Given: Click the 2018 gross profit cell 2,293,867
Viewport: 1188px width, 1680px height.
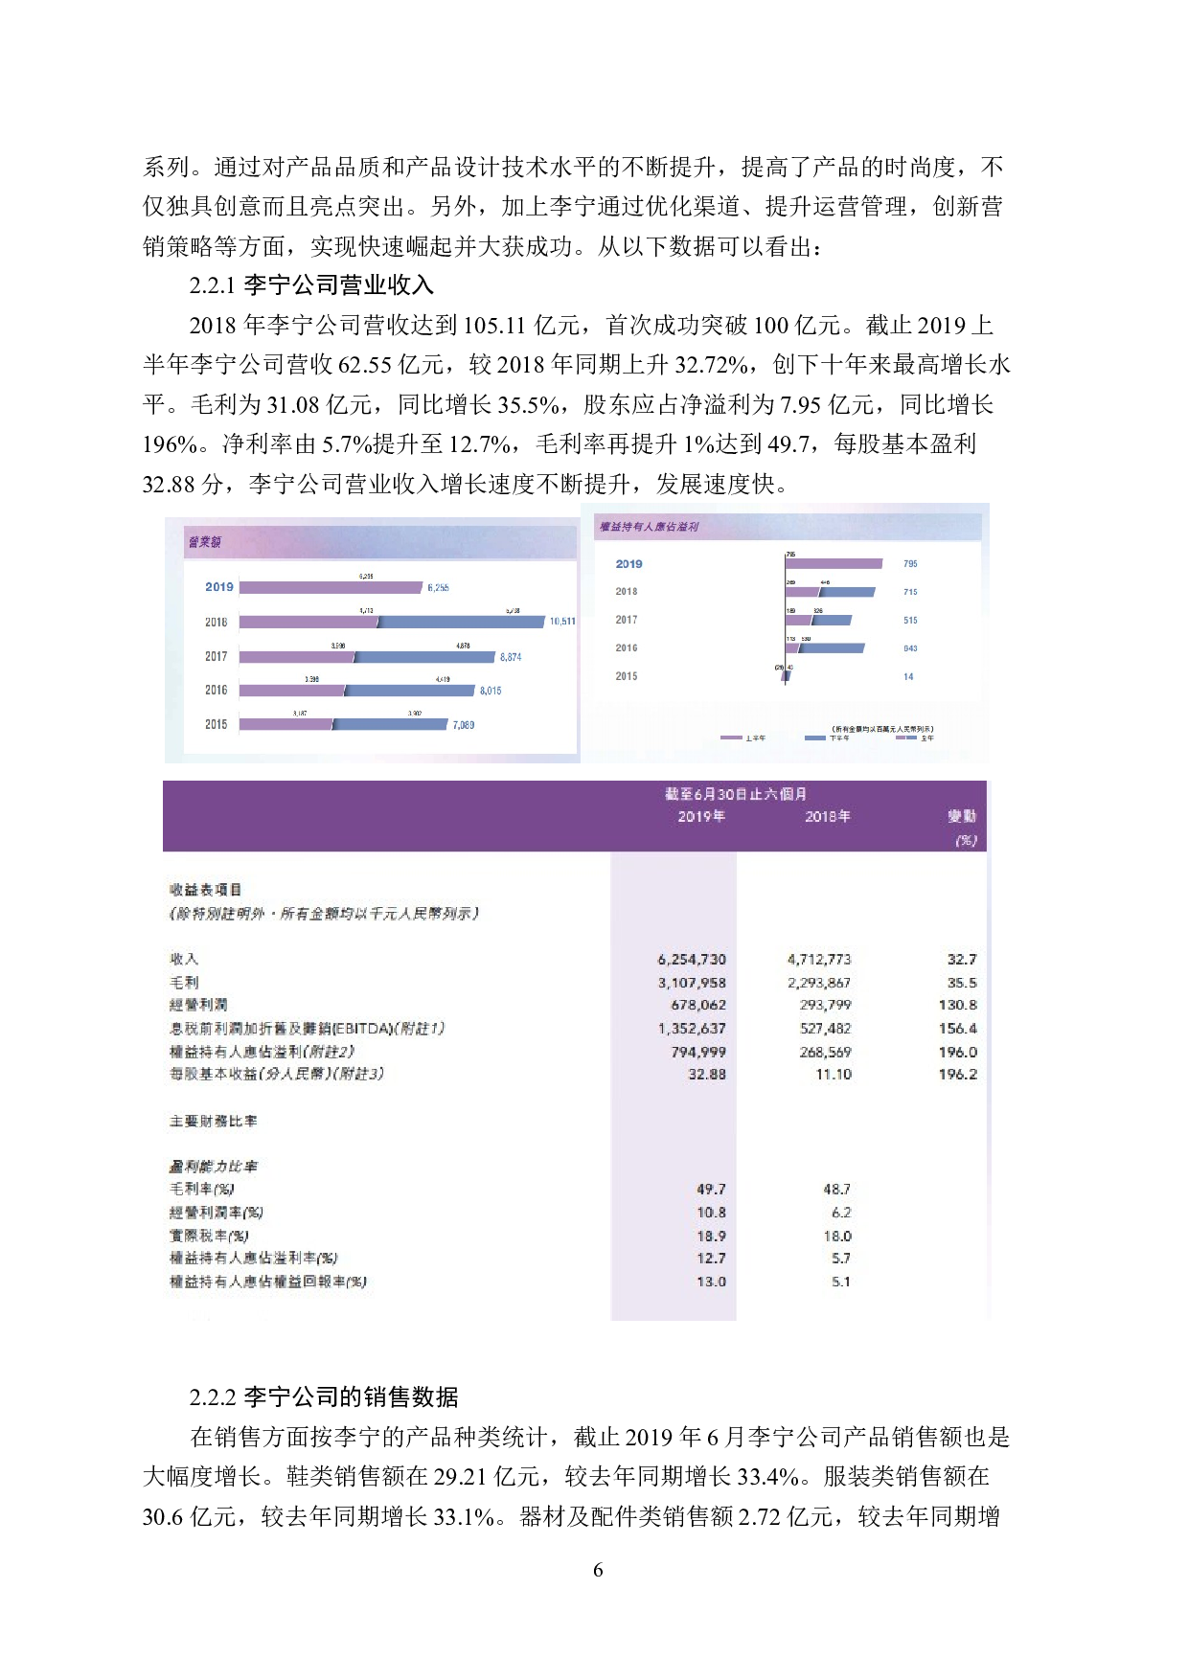Looking at the screenshot, I should point(819,983).
